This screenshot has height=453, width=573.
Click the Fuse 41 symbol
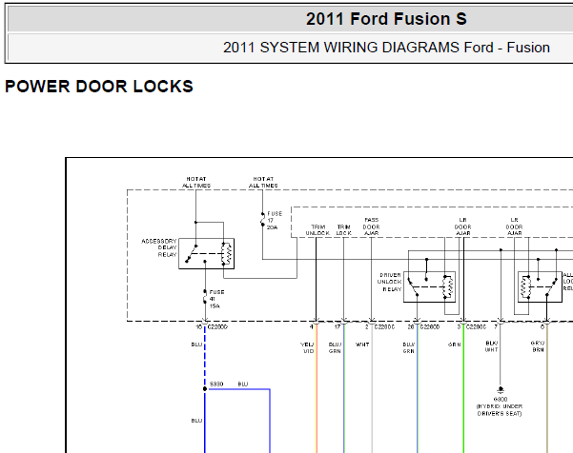tap(205, 297)
